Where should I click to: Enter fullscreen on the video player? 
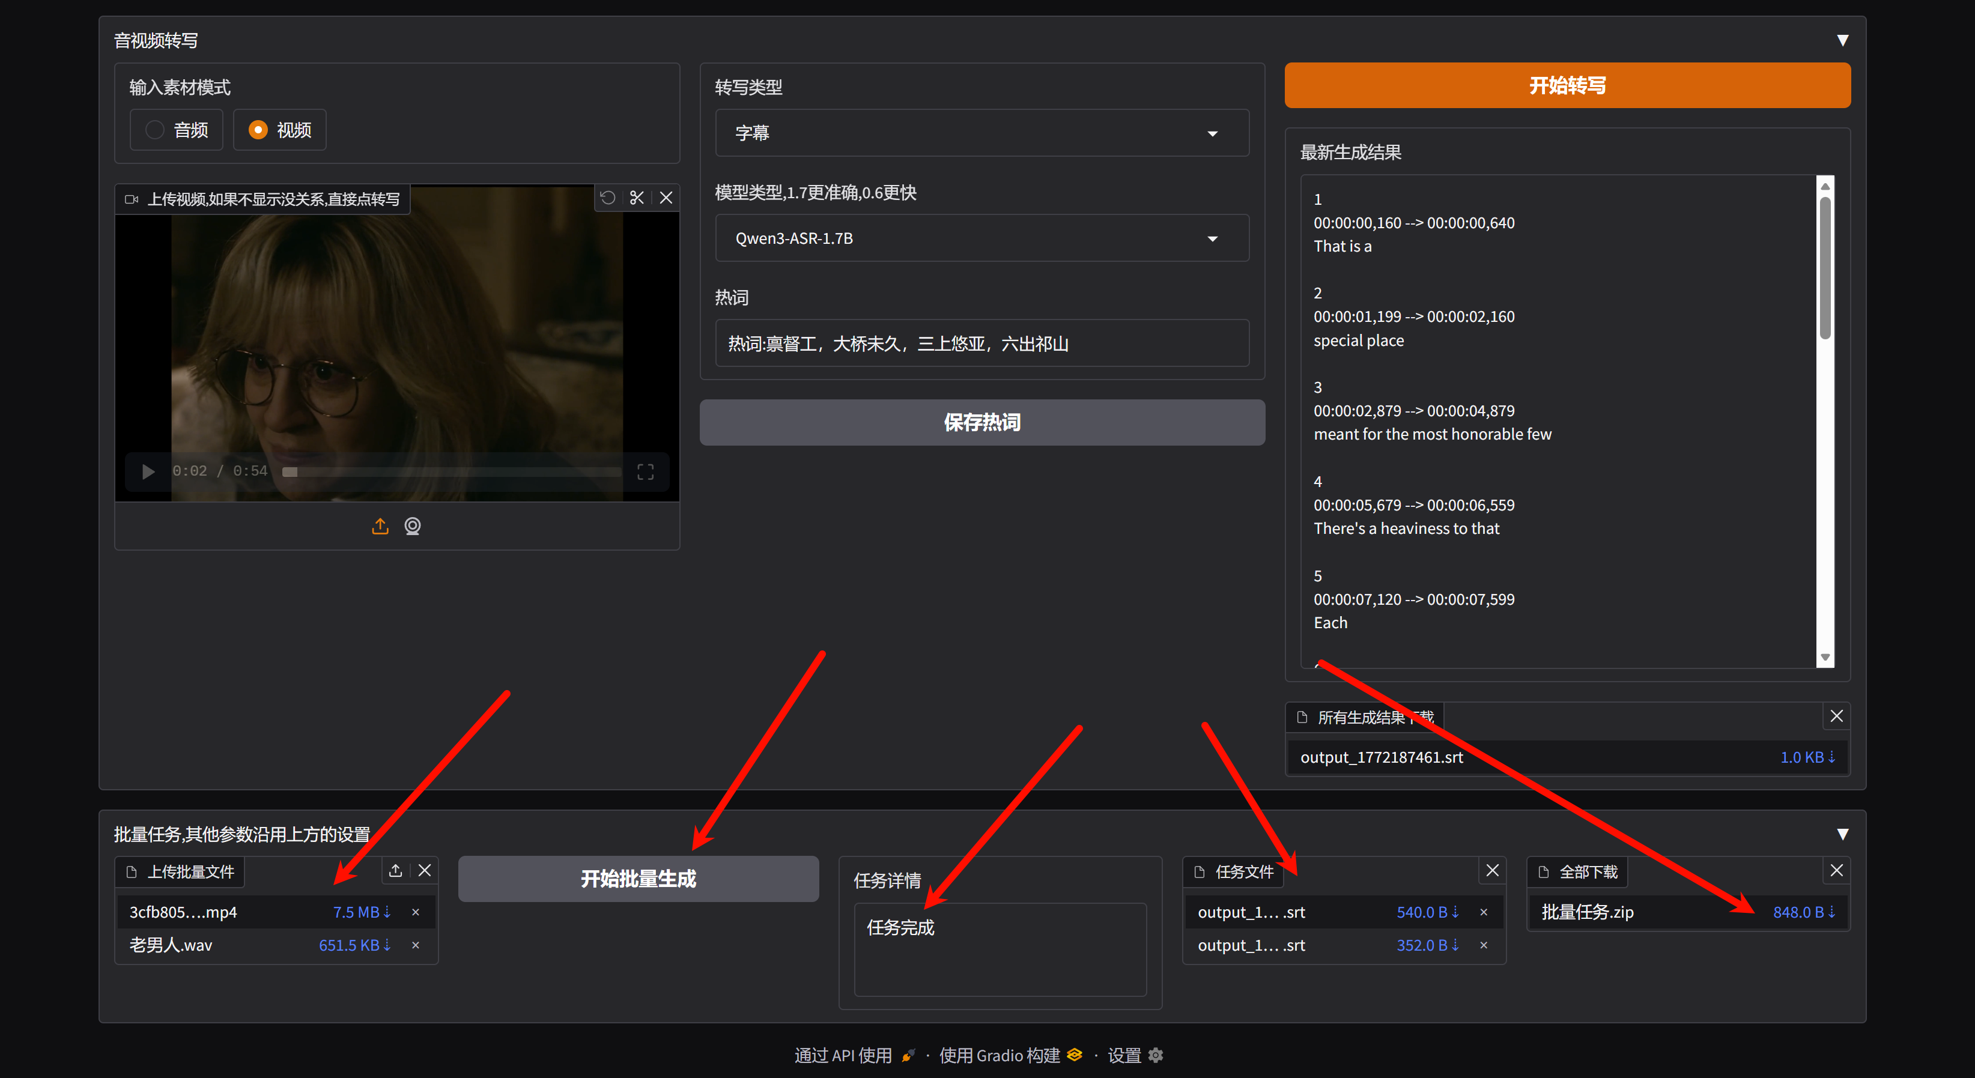coord(646,471)
